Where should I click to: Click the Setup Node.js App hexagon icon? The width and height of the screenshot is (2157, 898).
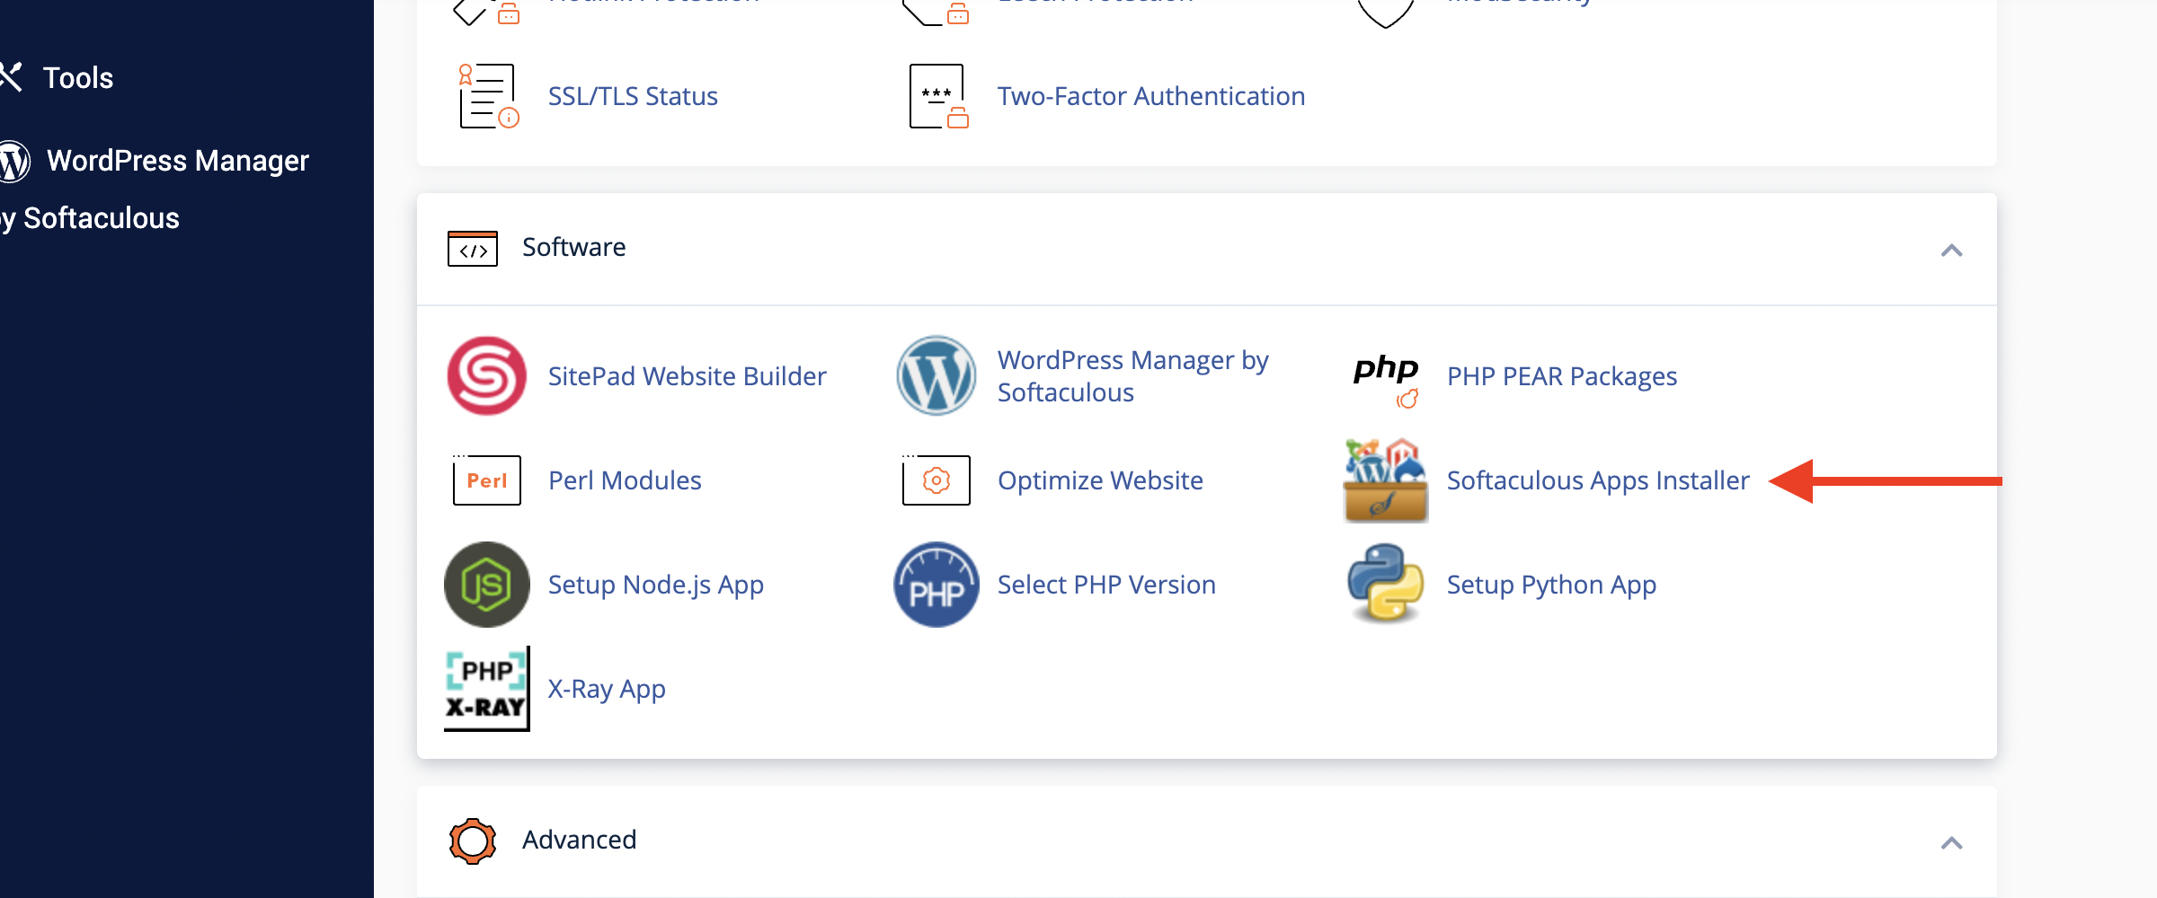pyautogui.click(x=486, y=584)
